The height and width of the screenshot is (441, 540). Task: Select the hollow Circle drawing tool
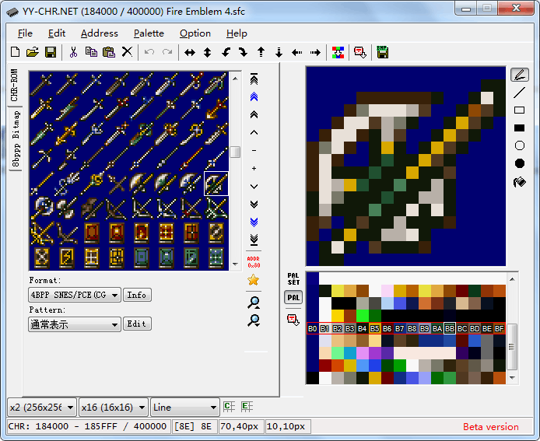pyautogui.click(x=520, y=145)
